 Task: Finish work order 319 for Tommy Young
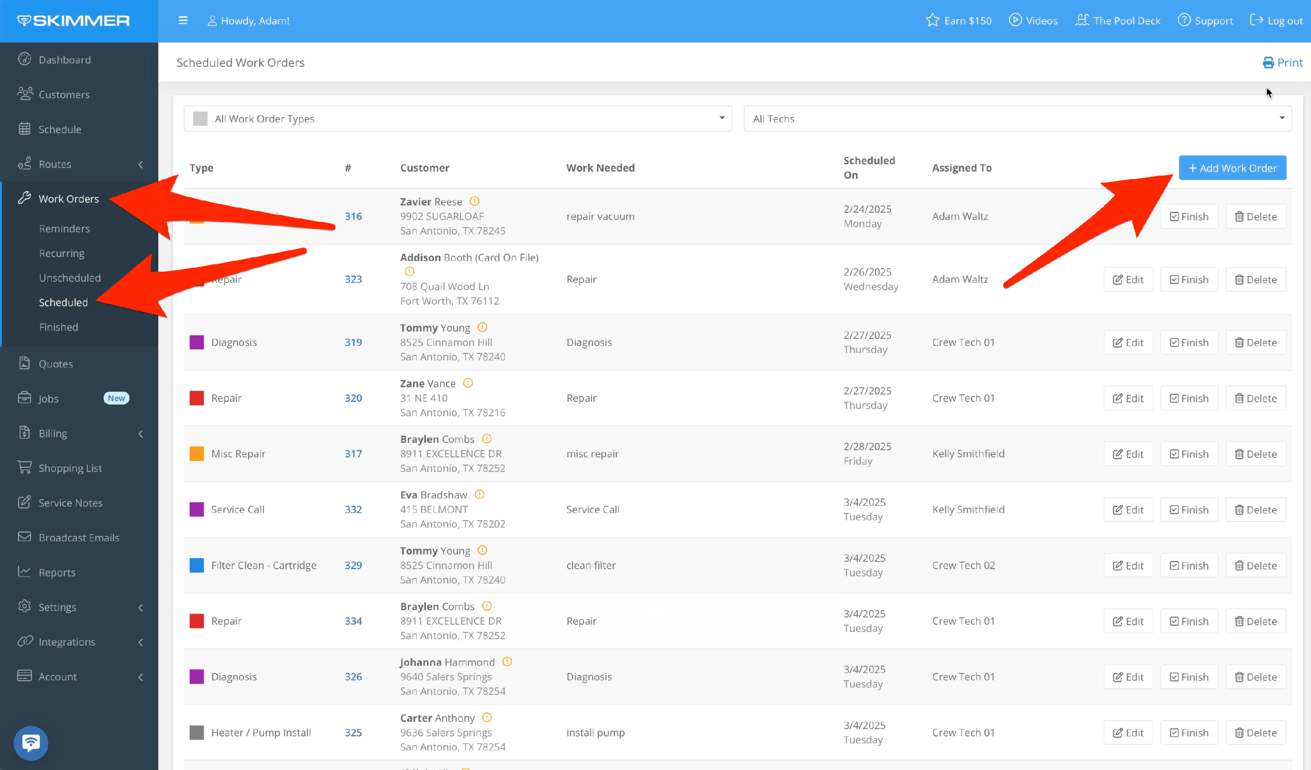click(x=1189, y=342)
